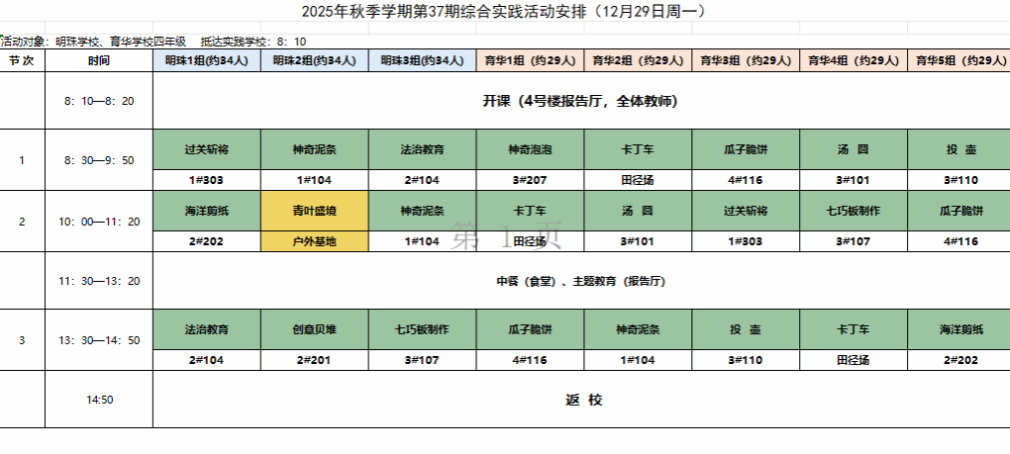This screenshot has height=454, width=1010.
Task: Select the 14:50 time cell
Action: [99, 400]
